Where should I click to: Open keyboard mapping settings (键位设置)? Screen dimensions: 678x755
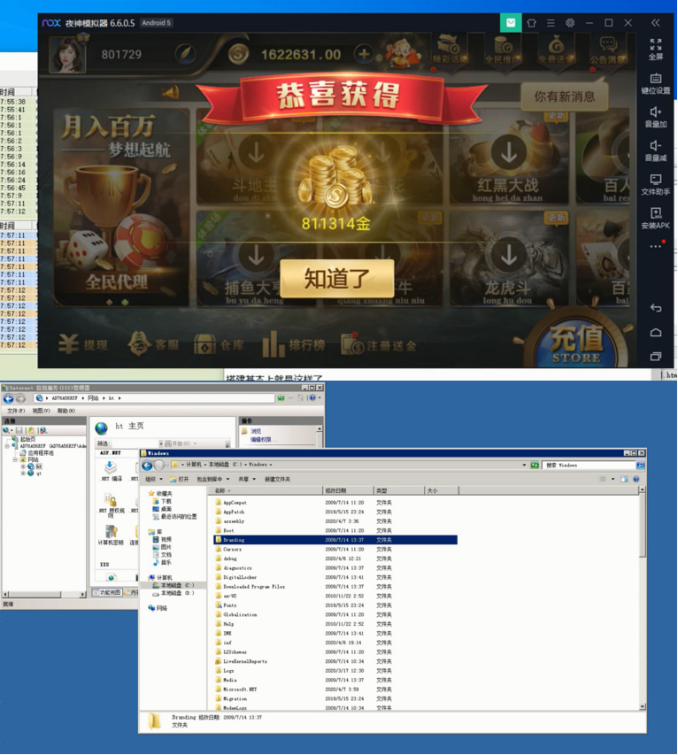pyautogui.click(x=655, y=81)
